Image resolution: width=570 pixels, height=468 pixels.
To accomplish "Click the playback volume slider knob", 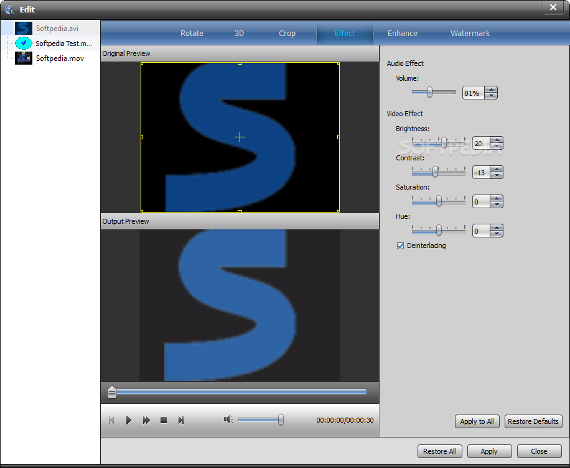I will 281,420.
